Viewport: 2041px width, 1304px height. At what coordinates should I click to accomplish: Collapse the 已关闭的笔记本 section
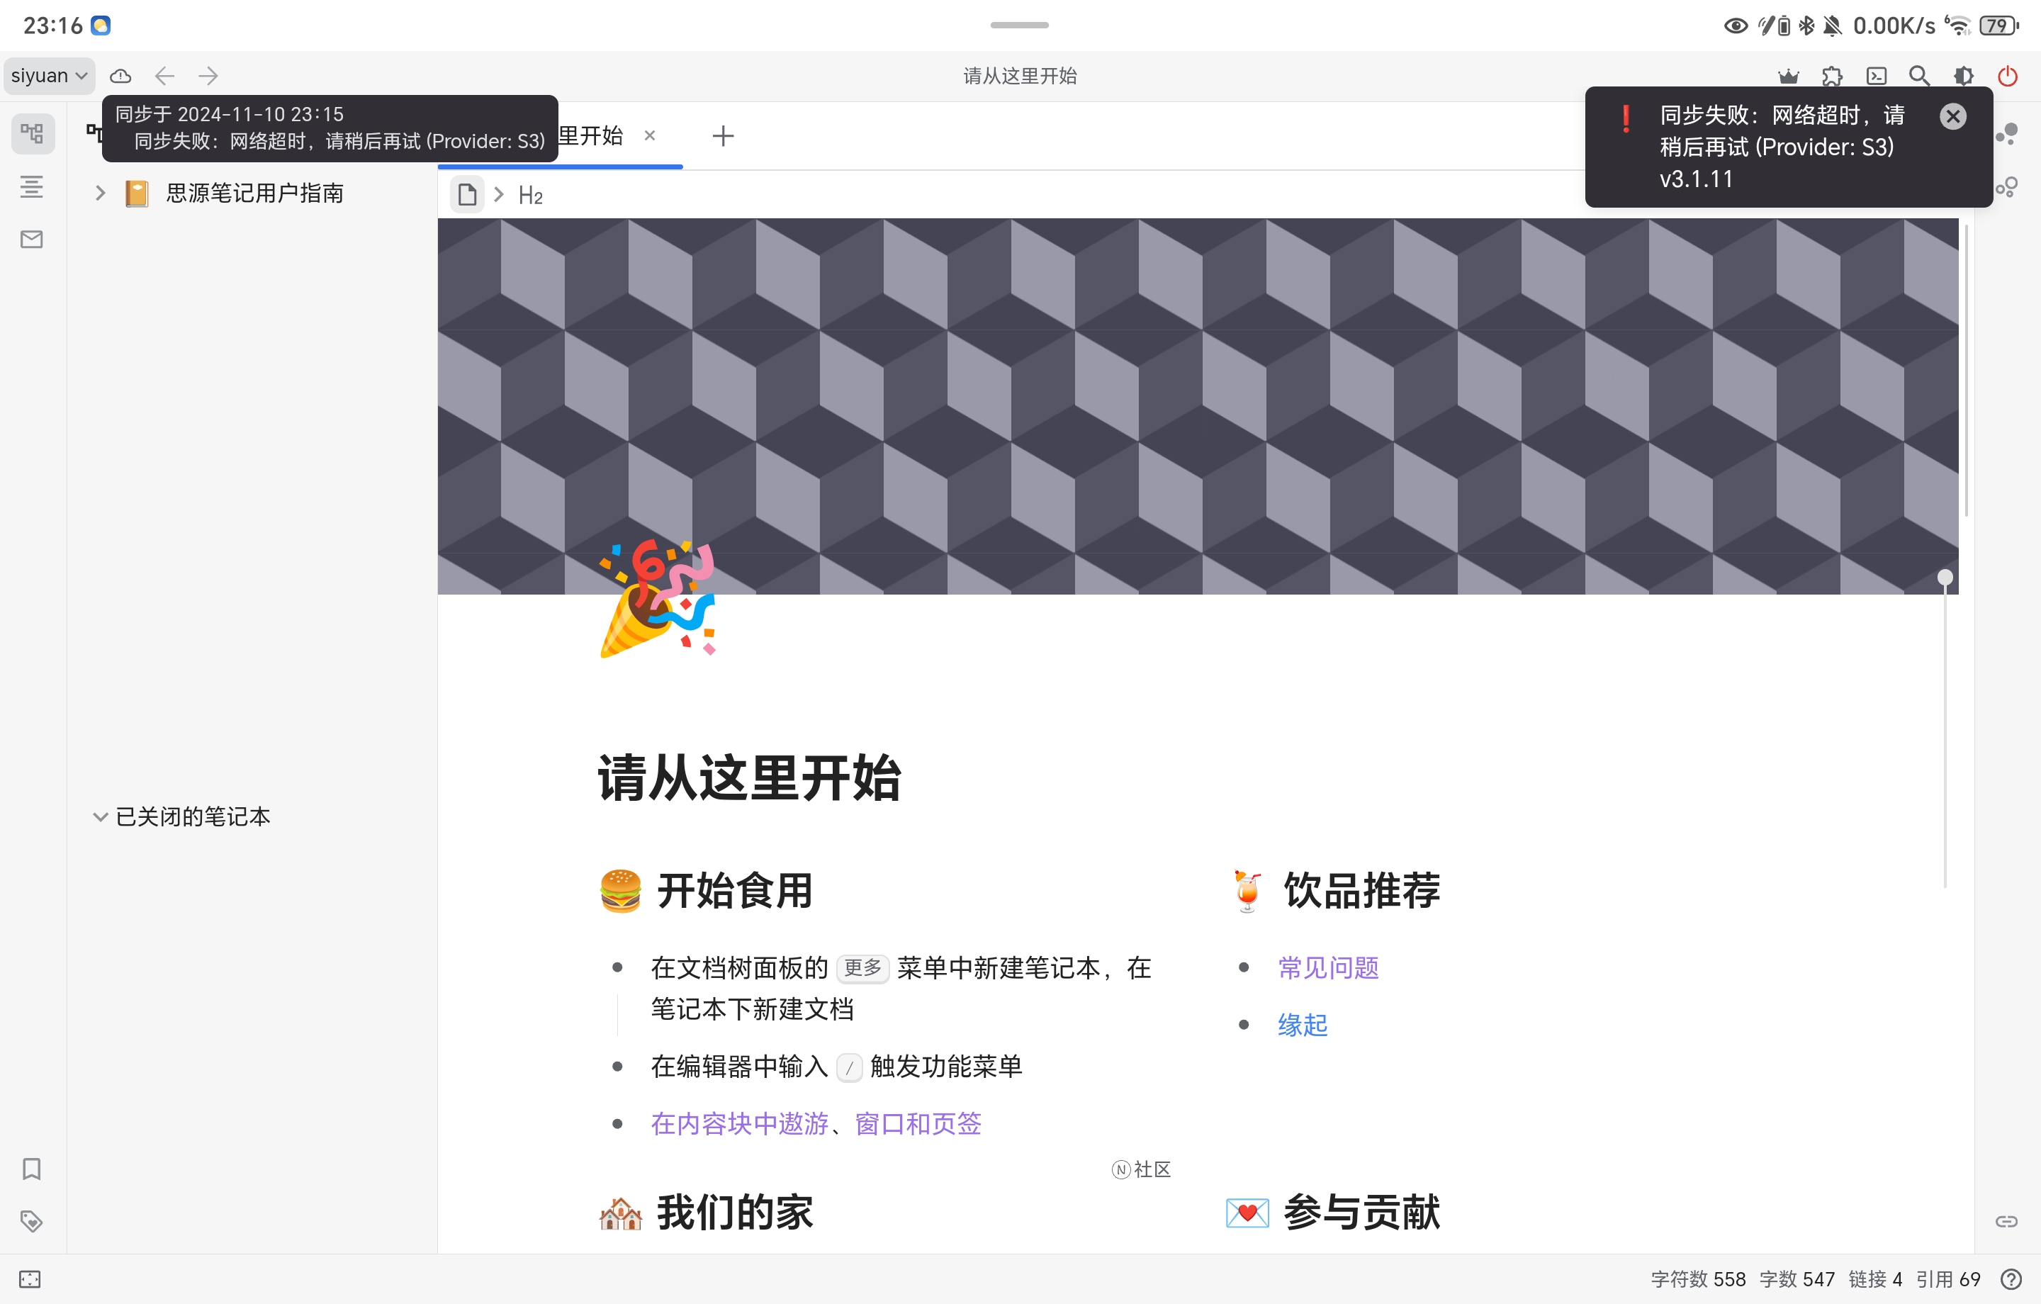tap(99, 816)
